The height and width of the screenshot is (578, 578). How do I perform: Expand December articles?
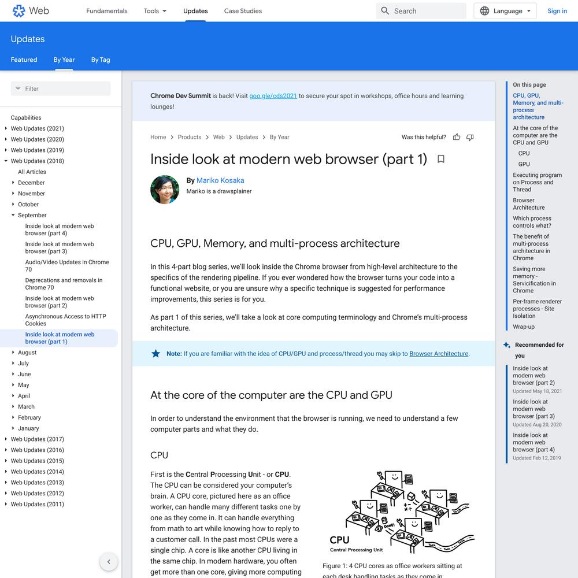coord(13,183)
